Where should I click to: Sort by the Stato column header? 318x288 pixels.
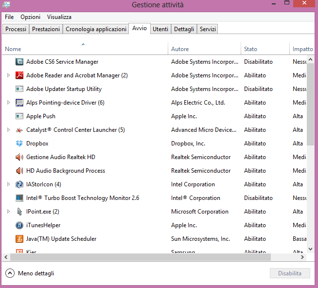point(265,49)
